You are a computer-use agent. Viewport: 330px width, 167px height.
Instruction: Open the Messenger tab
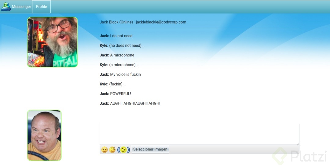coord(21,7)
